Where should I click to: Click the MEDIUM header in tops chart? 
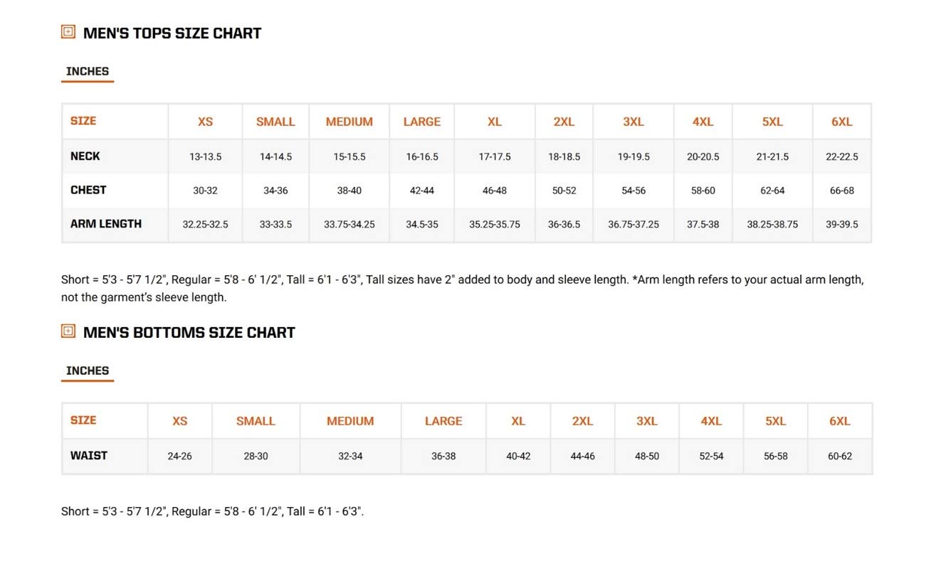point(349,122)
